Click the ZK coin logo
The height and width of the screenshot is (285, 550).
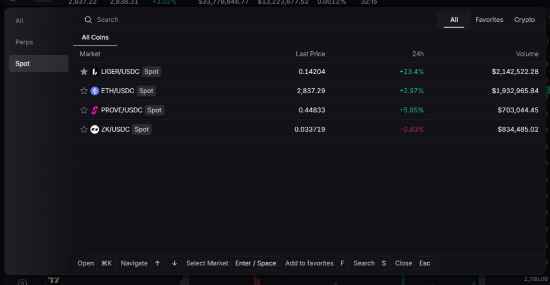(95, 130)
